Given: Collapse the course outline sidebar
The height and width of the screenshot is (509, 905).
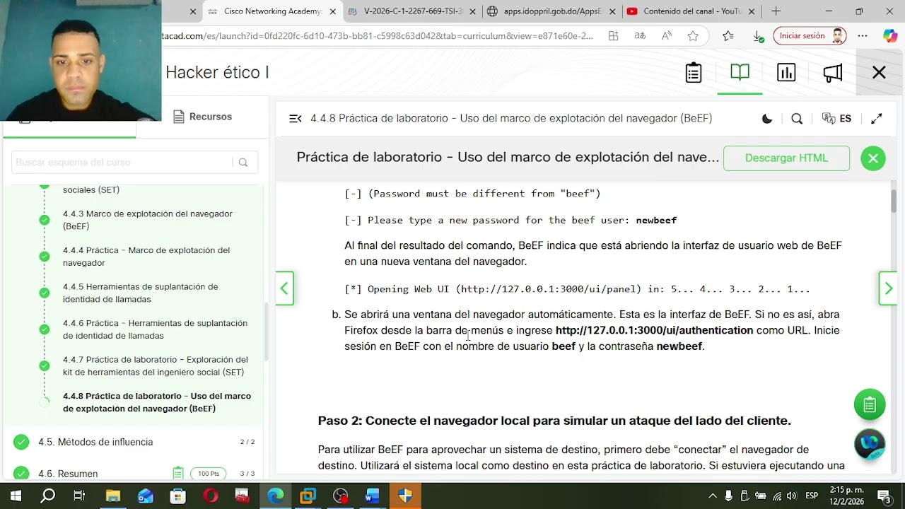Looking at the screenshot, I should point(296,119).
